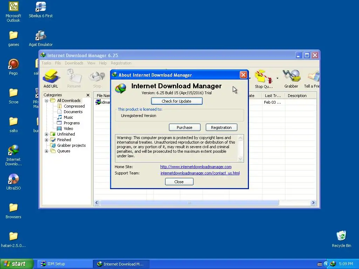Click the Last Try column header

pyautogui.click(x=273, y=96)
